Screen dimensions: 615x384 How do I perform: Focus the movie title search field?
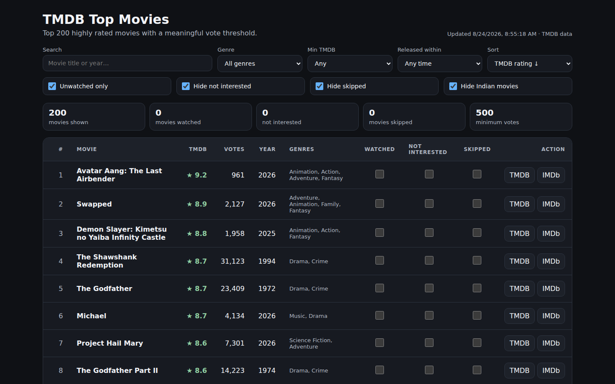point(127,63)
